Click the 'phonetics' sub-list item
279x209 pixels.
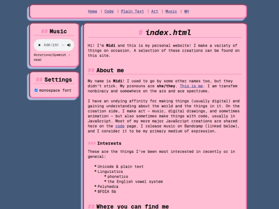click(118, 176)
